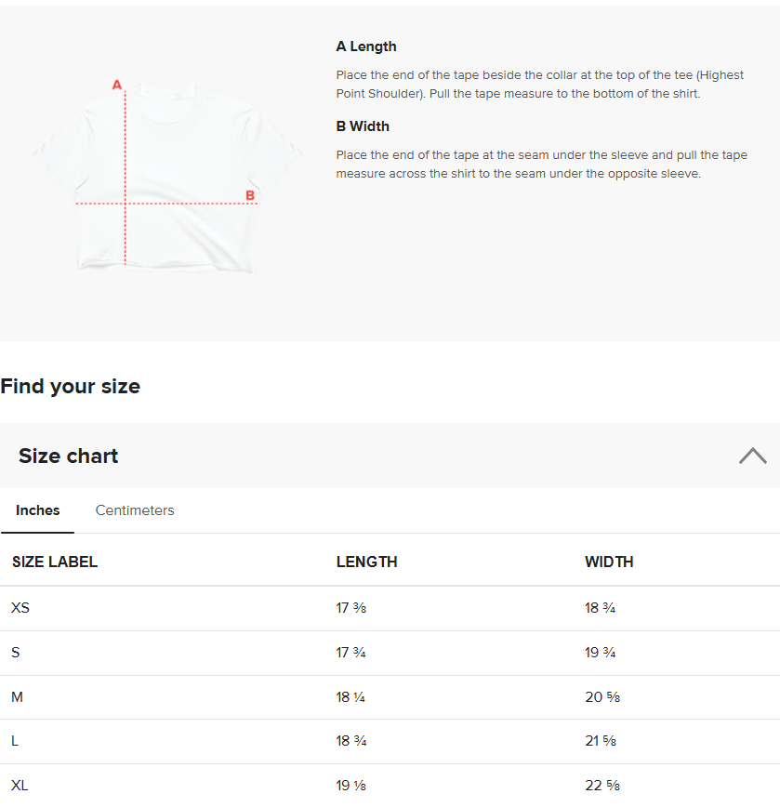The image size is (780, 807).
Task: Select the S size row label
Action: point(16,653)
